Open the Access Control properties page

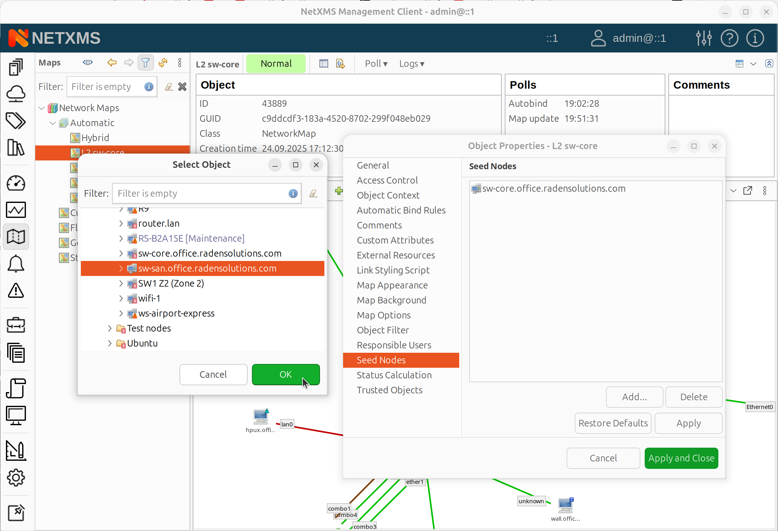[387, 180]
